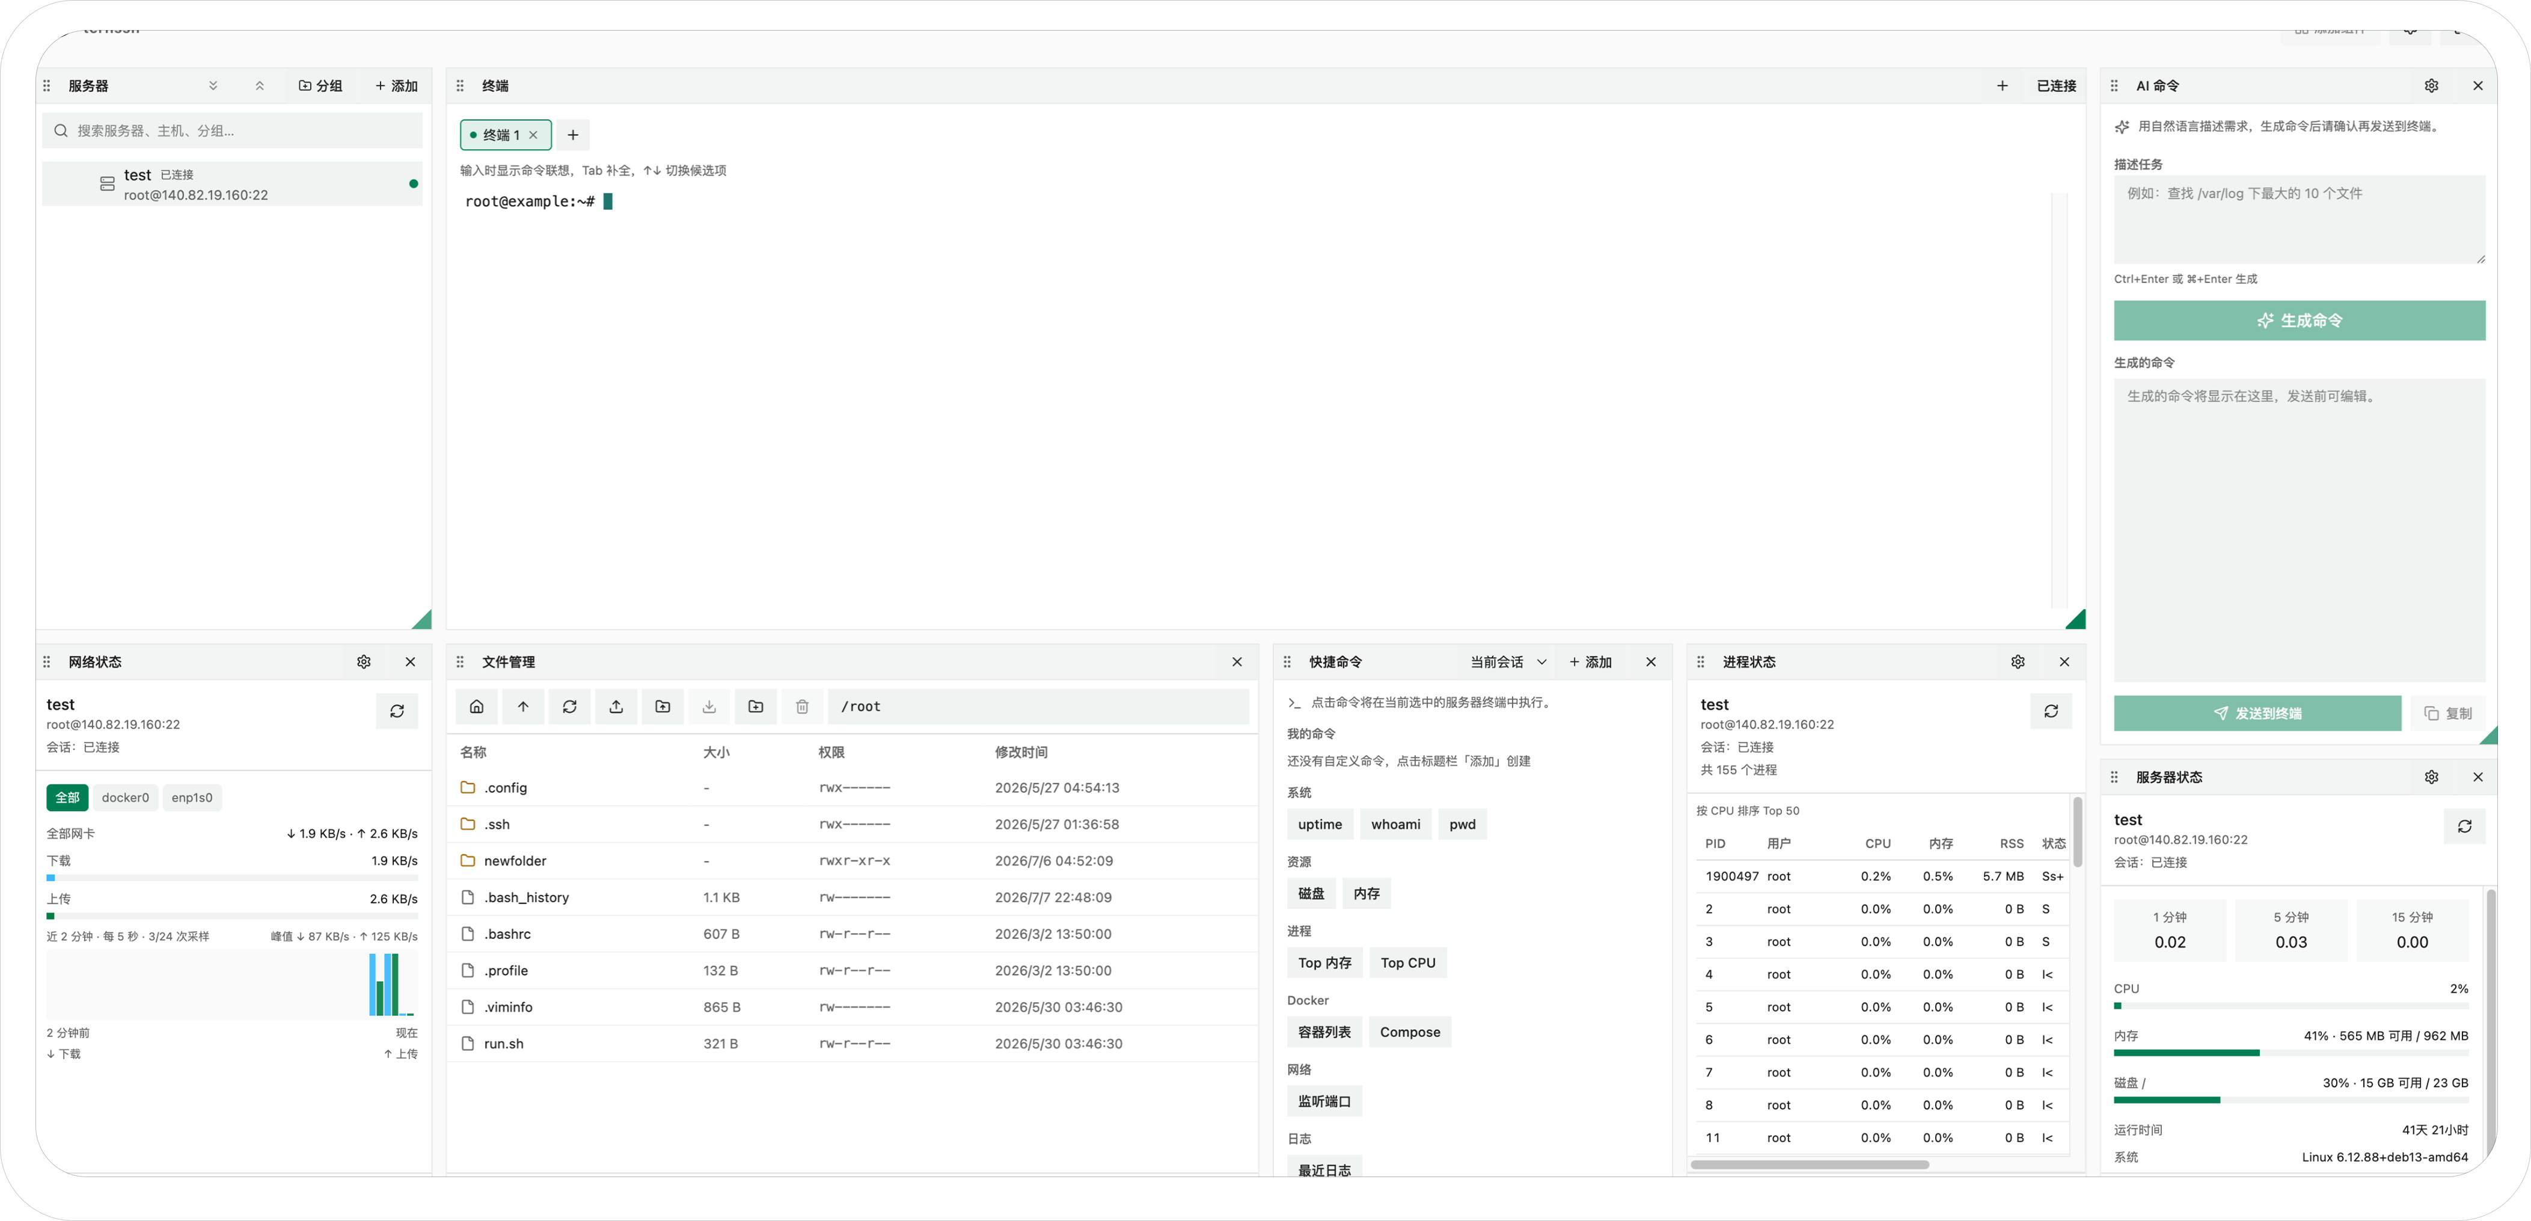This screenshot has height=1221, width=2531.
Task: Collapse all groups in server panel
Action: (259, 85)
